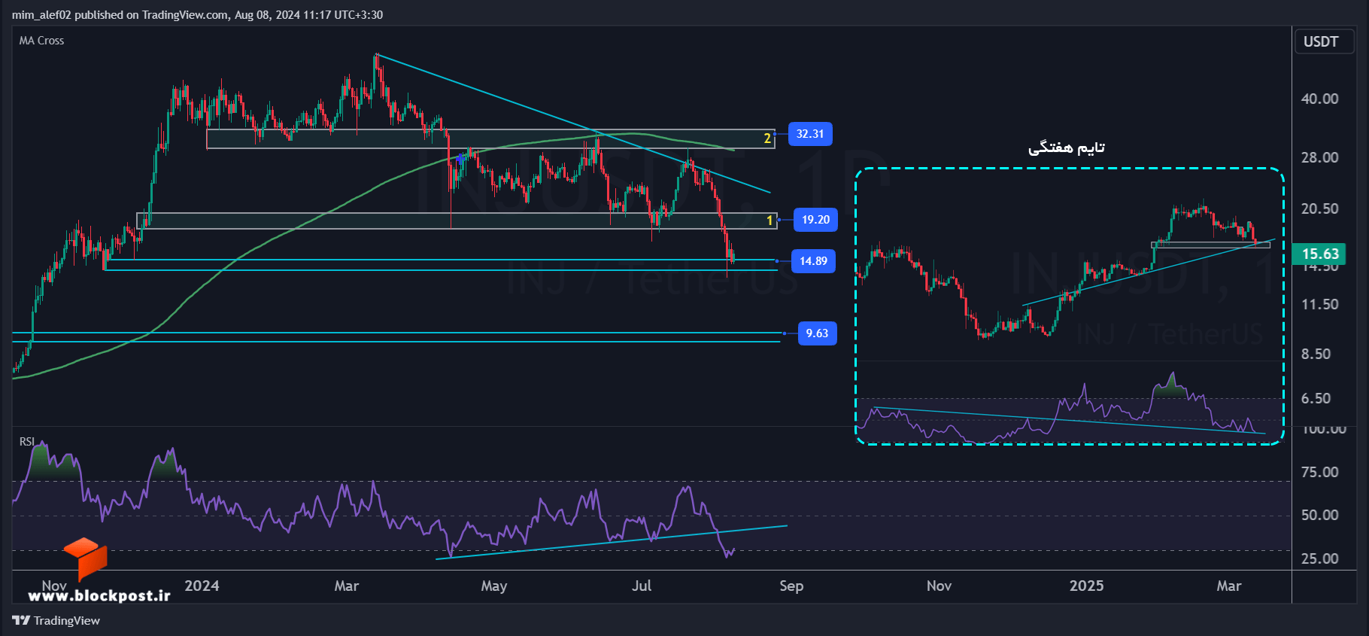1369x636 pixels.
Task: Open the USDT currency selector
Action: pos(1322,41)
